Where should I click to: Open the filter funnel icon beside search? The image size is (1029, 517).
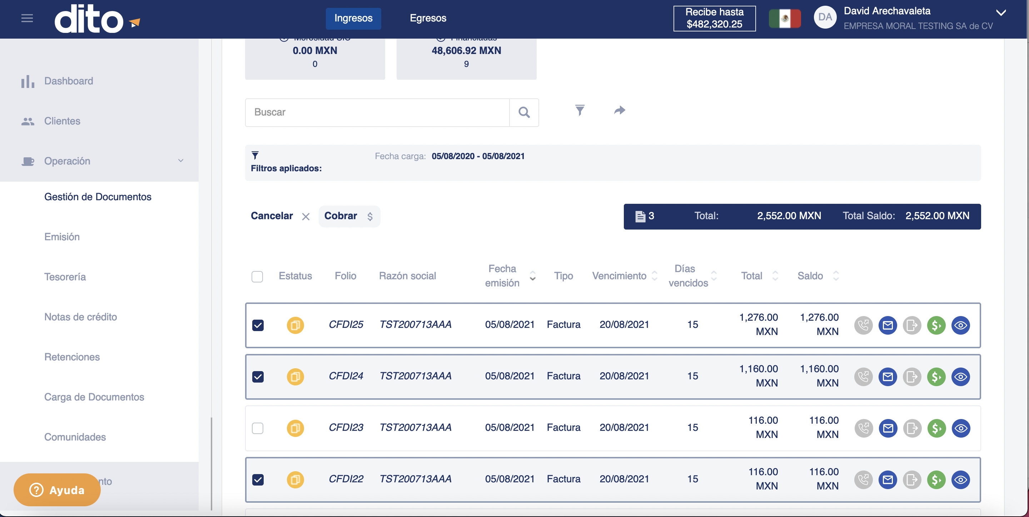point(580,110)
